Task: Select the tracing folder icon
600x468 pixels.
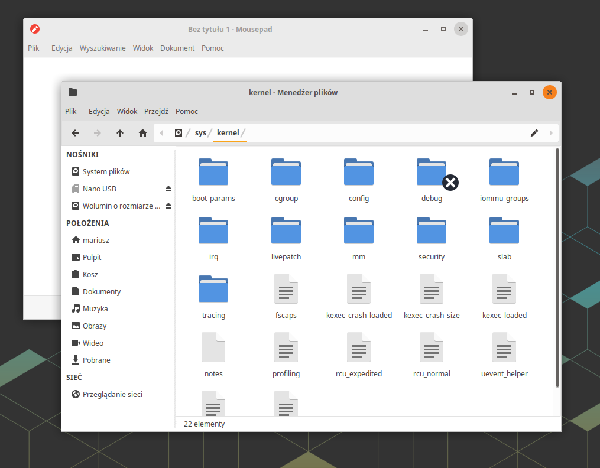Action: [213, 289]
